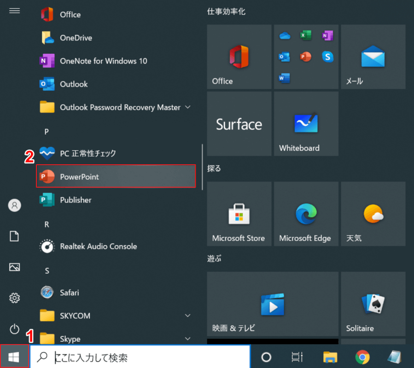Click the 仕事効率化 group heading

pos(226,11)
